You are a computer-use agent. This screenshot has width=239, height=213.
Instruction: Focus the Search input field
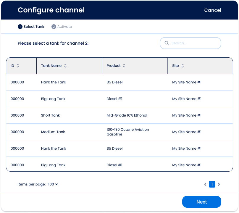click(x=190, y=43)
